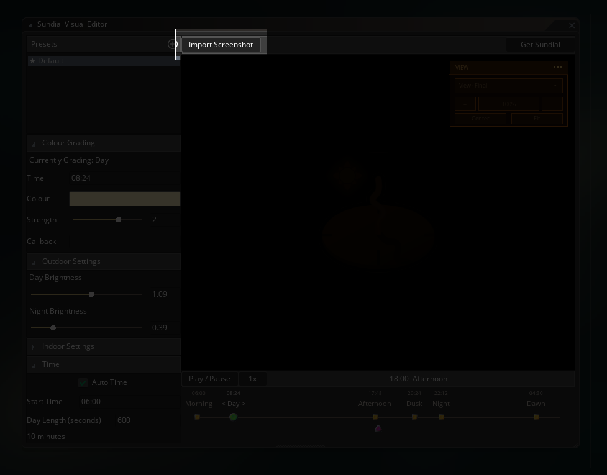Click the '18:00 Afternoon' time display
This screenshot has width=607, height=475.
(x=418, y=379)
